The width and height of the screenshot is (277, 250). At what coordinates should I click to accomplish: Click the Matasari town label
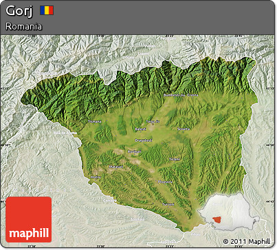116,166
